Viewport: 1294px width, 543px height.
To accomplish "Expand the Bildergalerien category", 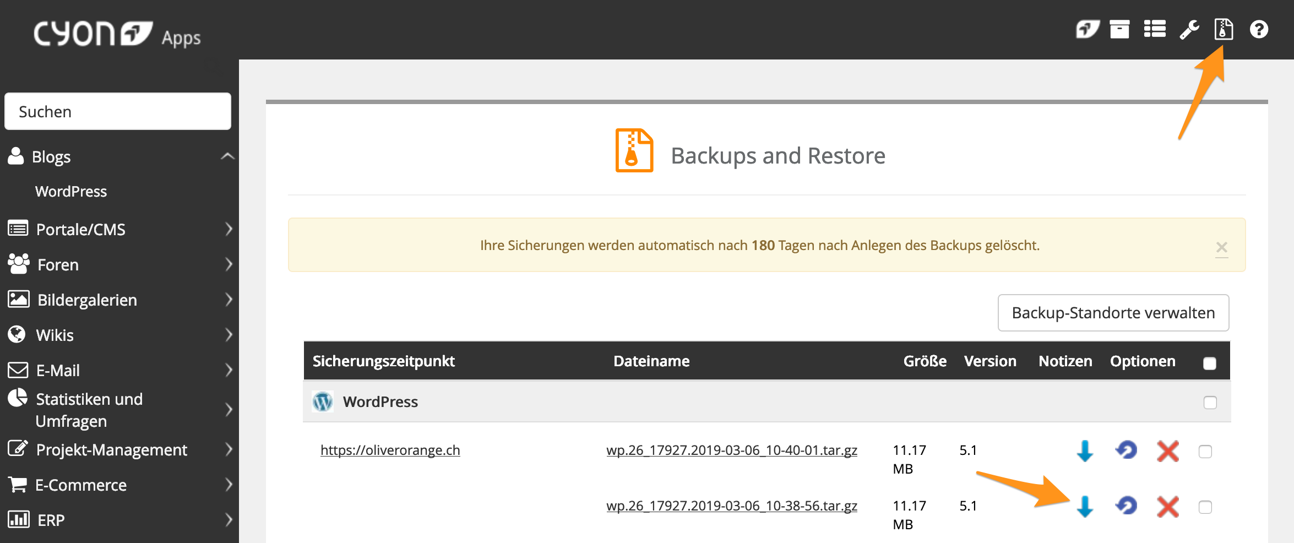I will pyautogui.click(x=229, y=300).
